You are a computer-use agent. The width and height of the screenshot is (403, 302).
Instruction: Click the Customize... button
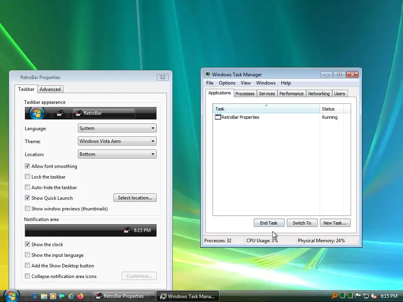[139, 276]
